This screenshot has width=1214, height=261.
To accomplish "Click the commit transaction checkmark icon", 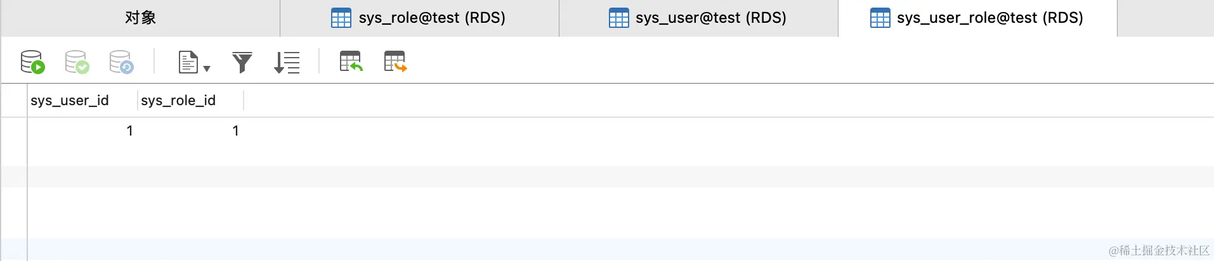I will pos(77,62).
